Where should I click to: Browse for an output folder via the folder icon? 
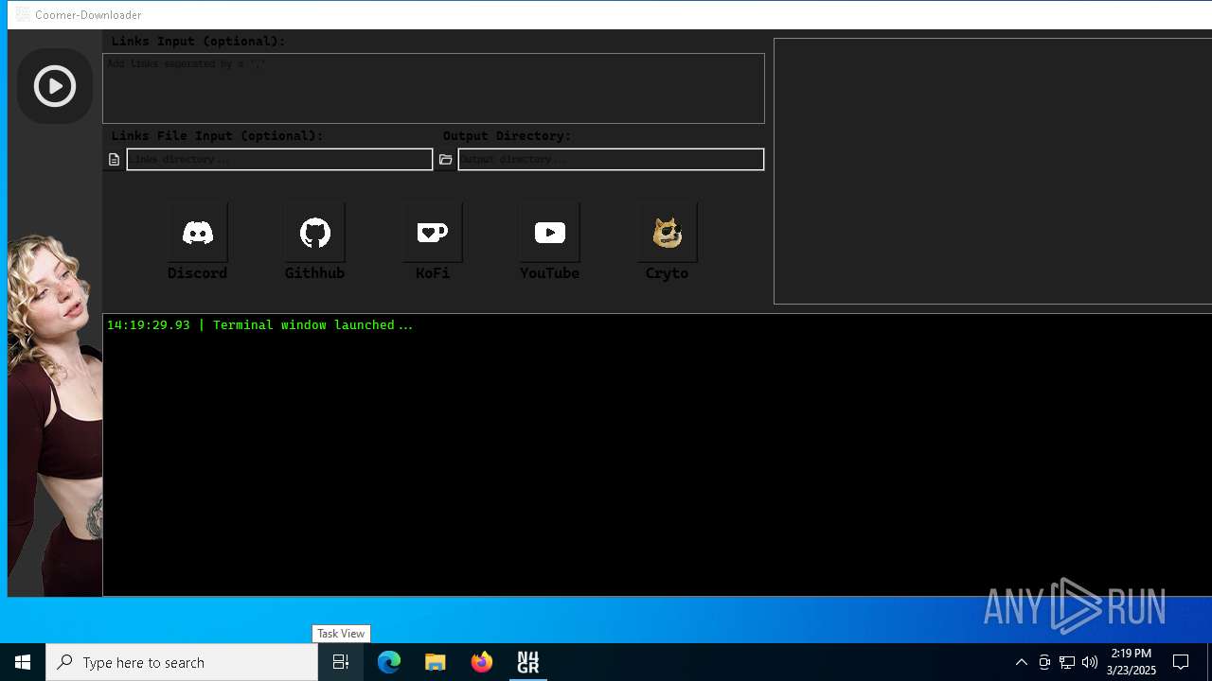(446, 160)
